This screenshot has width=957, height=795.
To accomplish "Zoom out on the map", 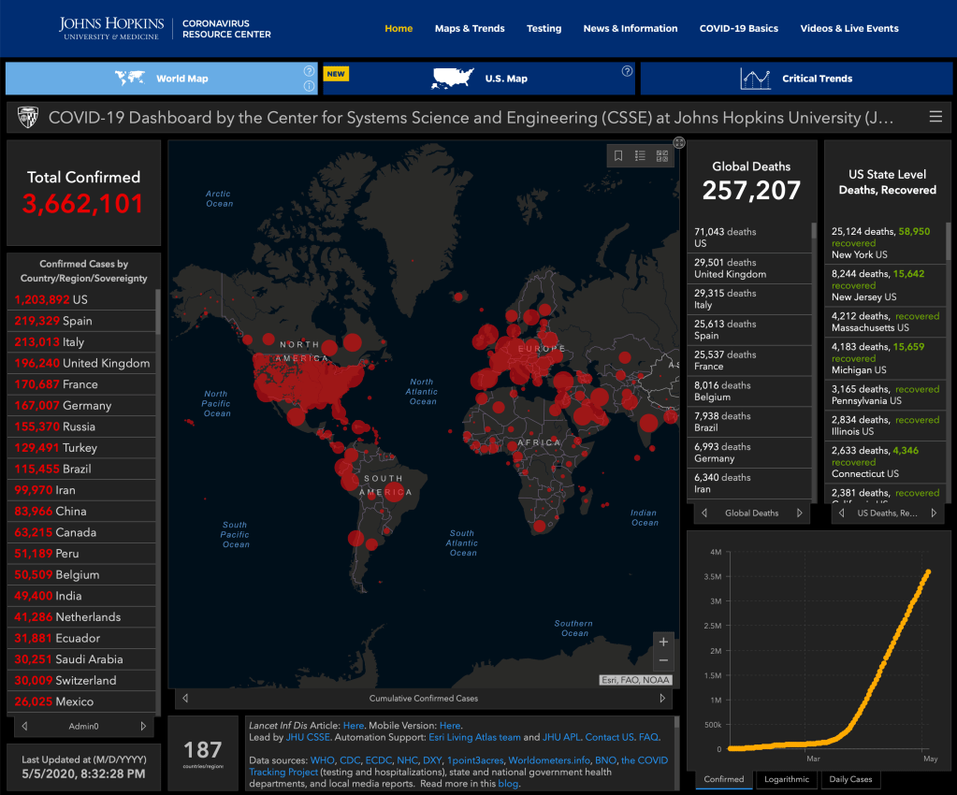I will (664, 661).
